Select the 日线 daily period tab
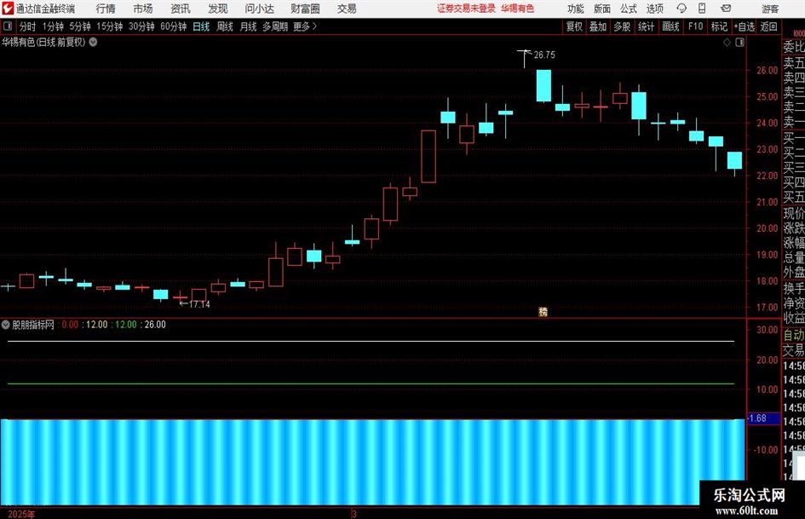This screenshot has width=805, height=519. pyautogui.click(x=201, y=26)
